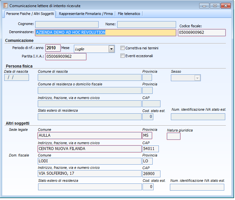The image size is (235, 200).
Task: Click Persona fisica Indirizzo, frazione, via field
Action: point(90,104)
